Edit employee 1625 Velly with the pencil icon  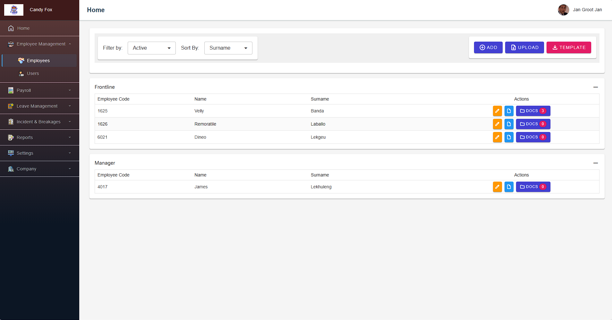click(x=497, y=111)
